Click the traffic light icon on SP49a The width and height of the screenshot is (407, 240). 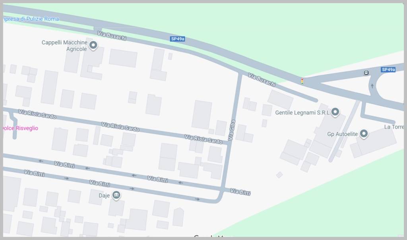pyautogui.click(x=302, y=81)
